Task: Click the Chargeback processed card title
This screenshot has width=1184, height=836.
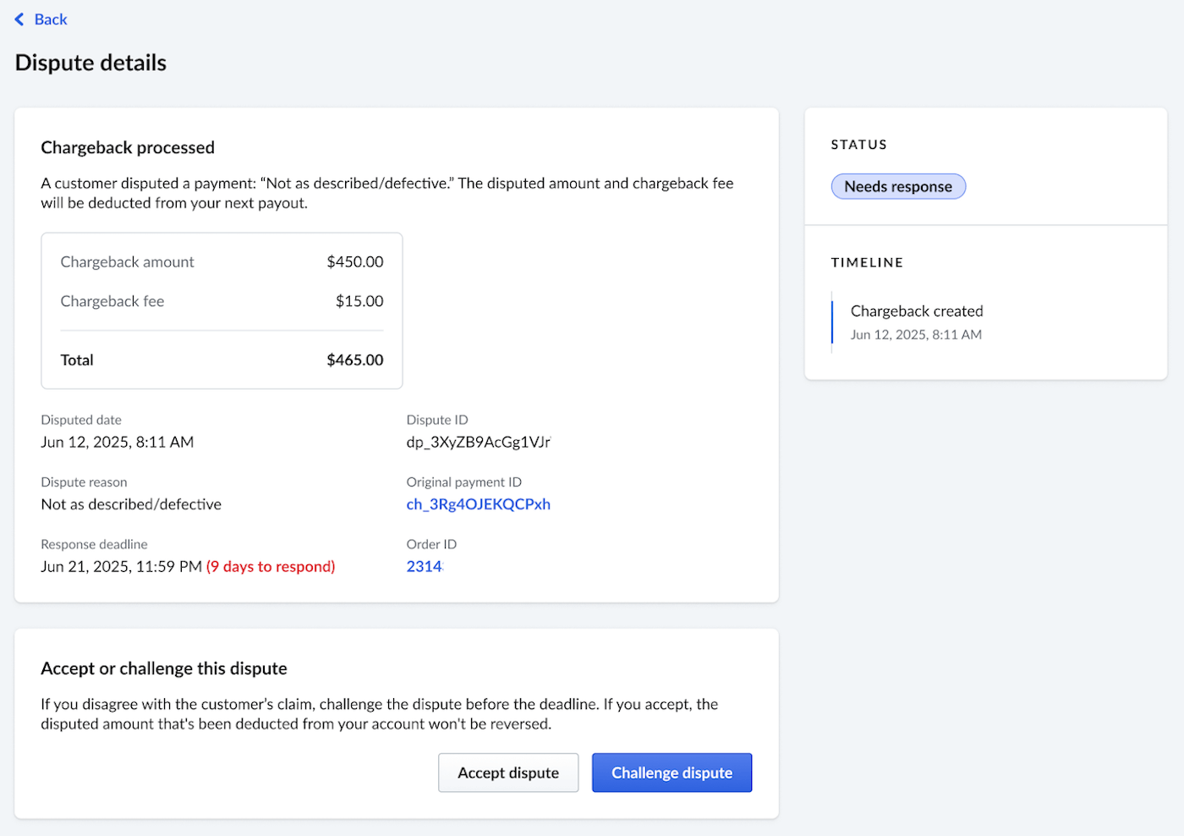Action: 127,147
